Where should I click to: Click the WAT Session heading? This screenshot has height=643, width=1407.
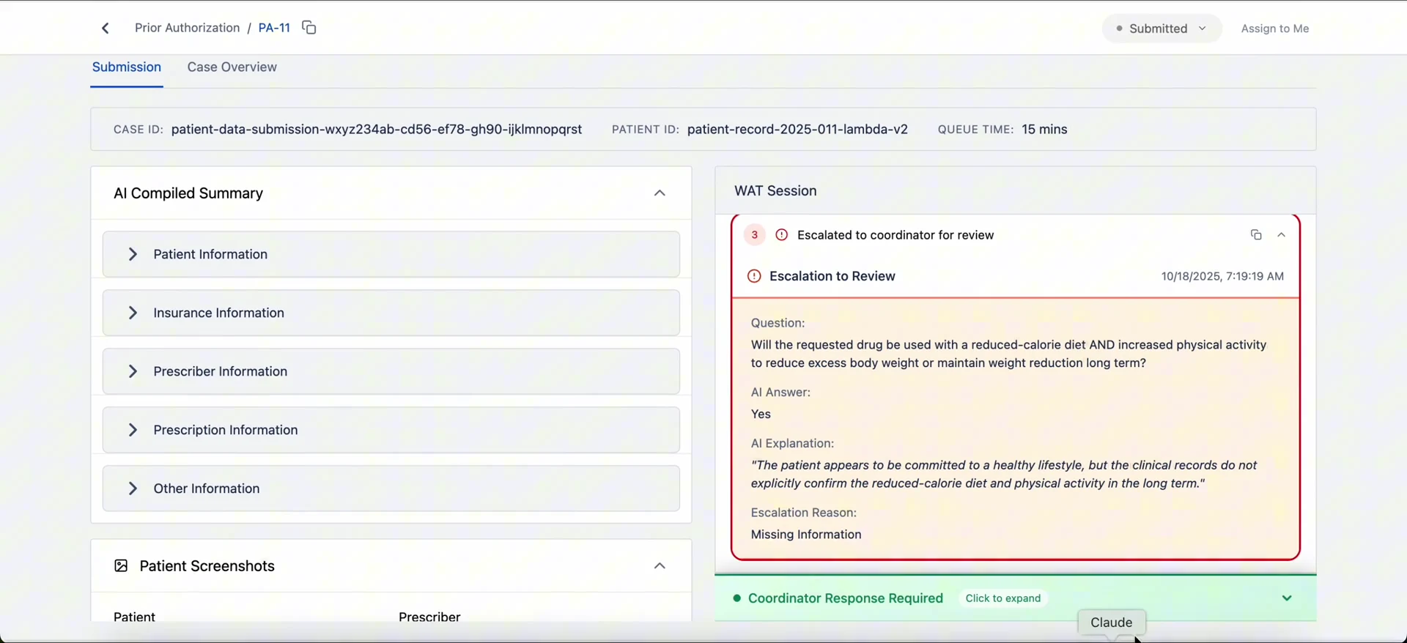coord(775,191)
